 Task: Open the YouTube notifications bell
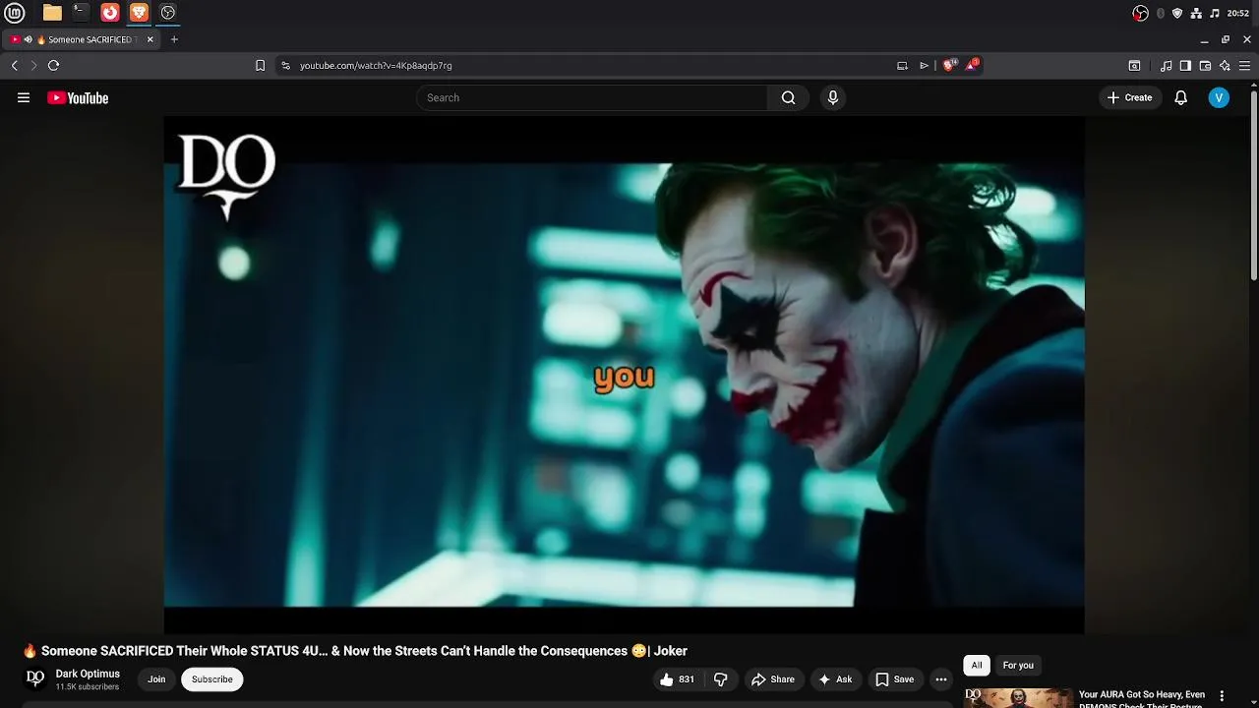coord(1181,97)
